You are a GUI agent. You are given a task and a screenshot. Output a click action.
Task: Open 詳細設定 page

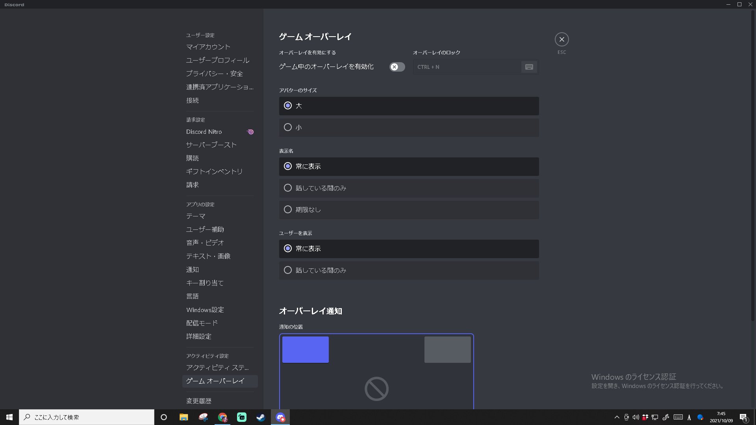220,336
